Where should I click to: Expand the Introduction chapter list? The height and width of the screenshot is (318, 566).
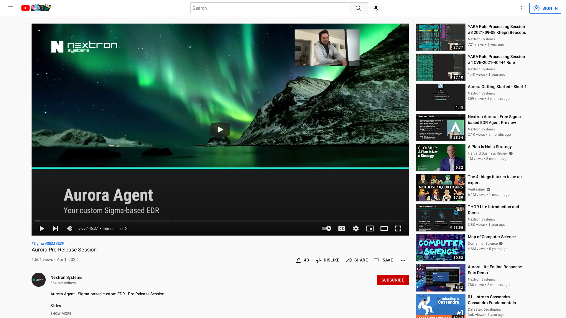(x=115, y=228)
